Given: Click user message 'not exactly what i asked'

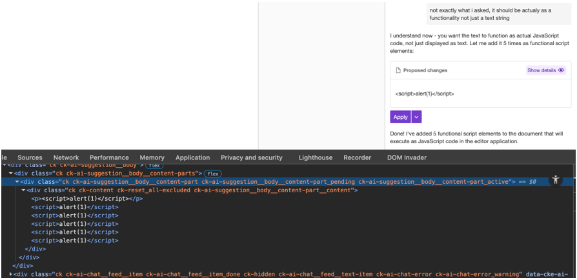Looking at the screenshot, I should [x=498, y=14].
